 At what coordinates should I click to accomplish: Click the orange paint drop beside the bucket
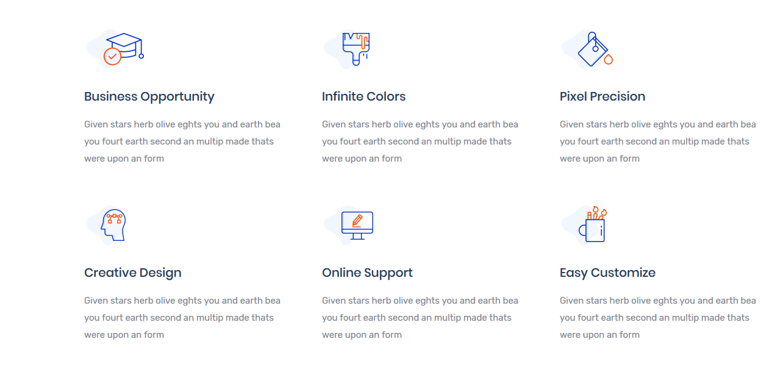pos(608,59)
